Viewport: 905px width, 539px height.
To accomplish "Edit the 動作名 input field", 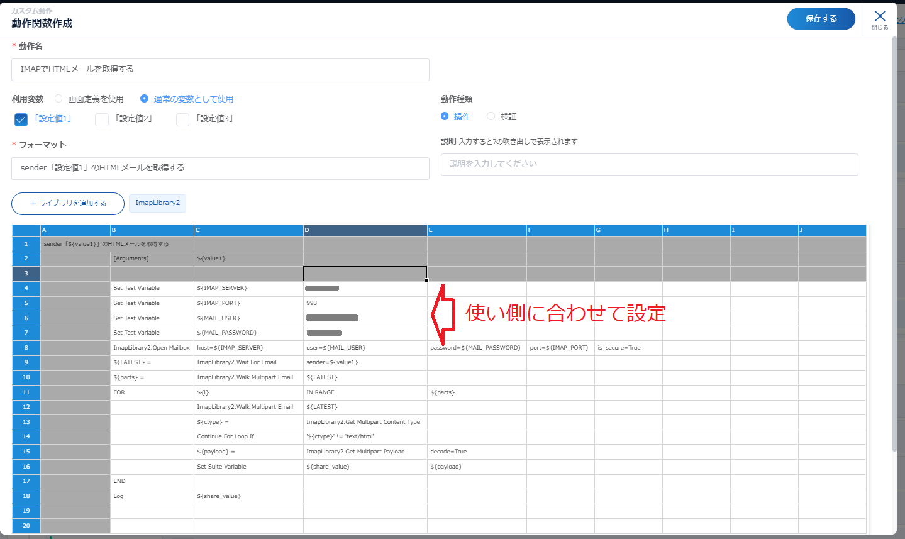I will coord(220,69).
